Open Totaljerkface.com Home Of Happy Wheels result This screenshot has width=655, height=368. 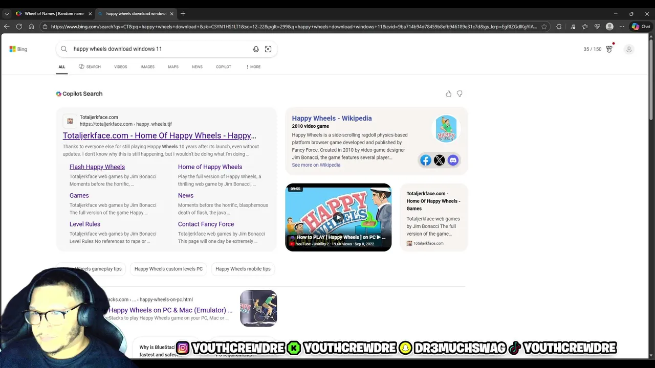[160, 135]
